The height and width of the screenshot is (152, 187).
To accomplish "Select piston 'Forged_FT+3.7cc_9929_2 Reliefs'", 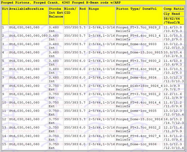I will click(139, 29).
